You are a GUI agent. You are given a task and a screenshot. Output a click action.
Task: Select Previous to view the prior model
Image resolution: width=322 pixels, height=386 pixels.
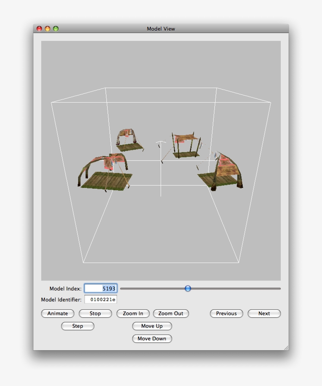pos(227,313)
